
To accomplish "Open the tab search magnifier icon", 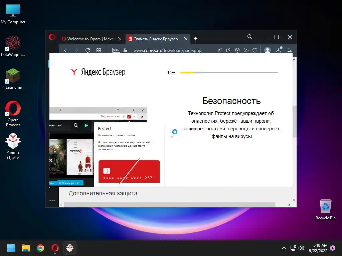I will [x=250, y=37].
